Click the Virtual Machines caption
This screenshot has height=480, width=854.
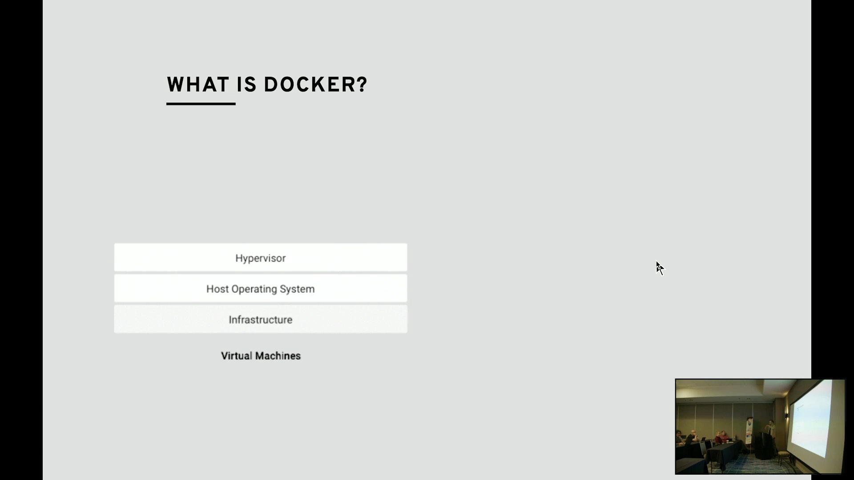pos(261,356)
